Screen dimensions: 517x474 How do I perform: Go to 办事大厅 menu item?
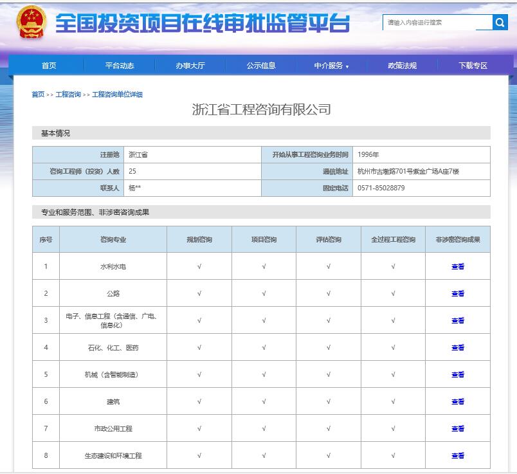(x=190, y=66)
